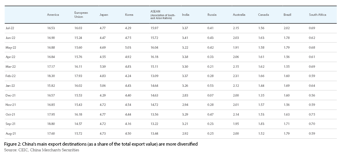Click European Union value 17.93 in Feb-22
The height and width of the screenshot is (157, 341).
tap(78, 76)
